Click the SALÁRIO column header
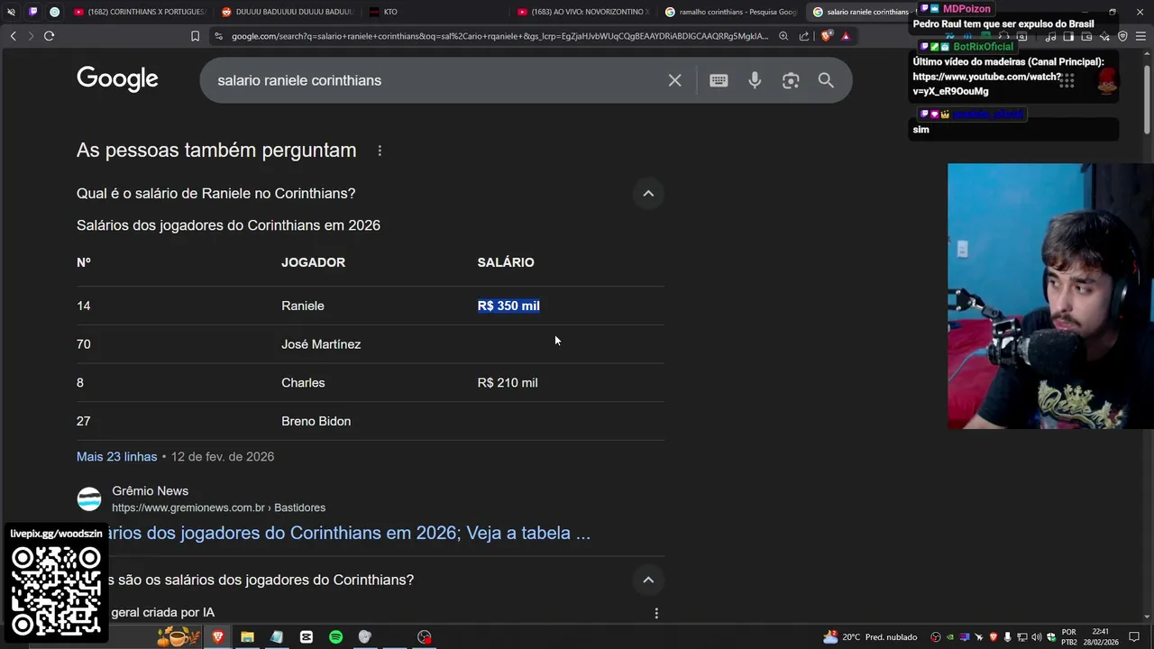Viewport: 1154px width, 649px height. click(506, 262)
